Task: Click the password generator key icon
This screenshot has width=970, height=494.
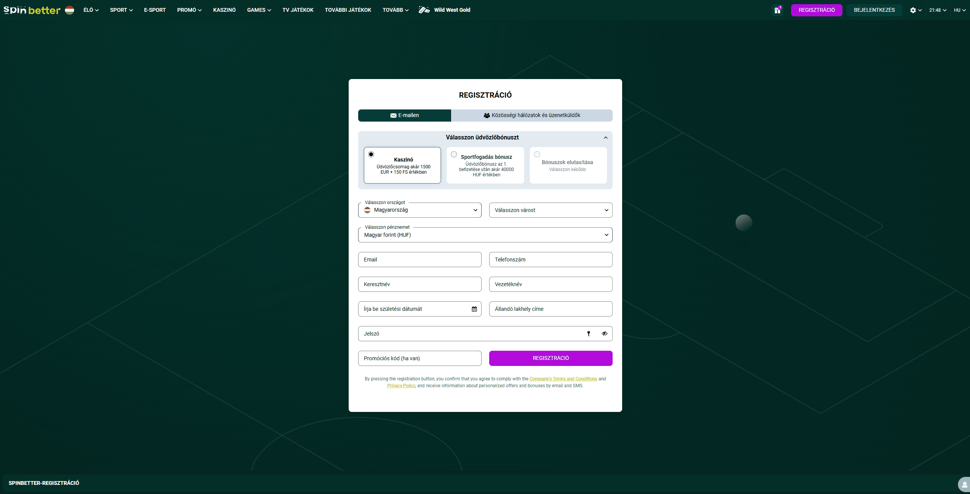Action: click(x=589, y=334)
